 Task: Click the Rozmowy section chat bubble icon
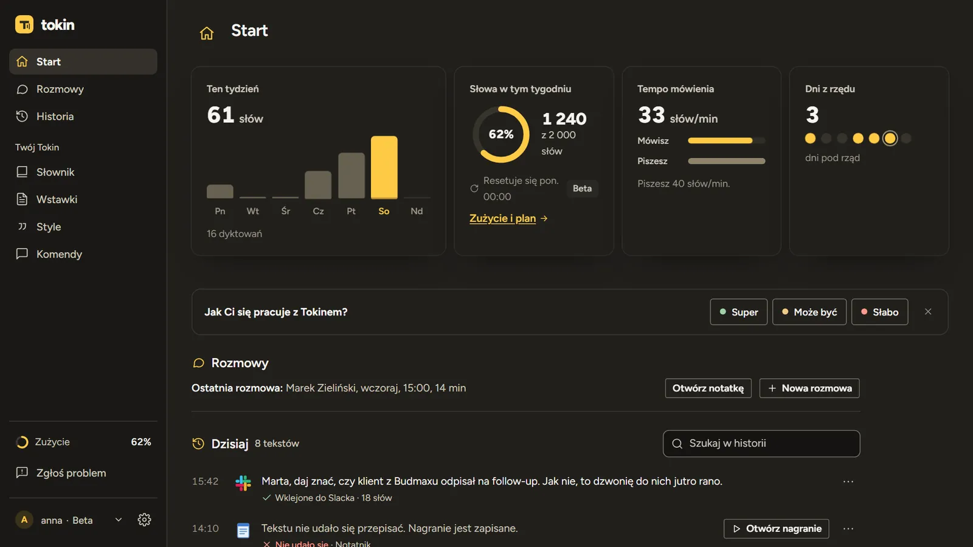198,363
